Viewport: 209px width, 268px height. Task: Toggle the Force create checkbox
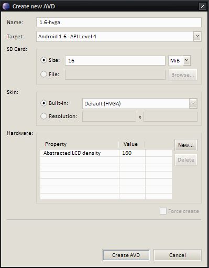click(163, 211)
